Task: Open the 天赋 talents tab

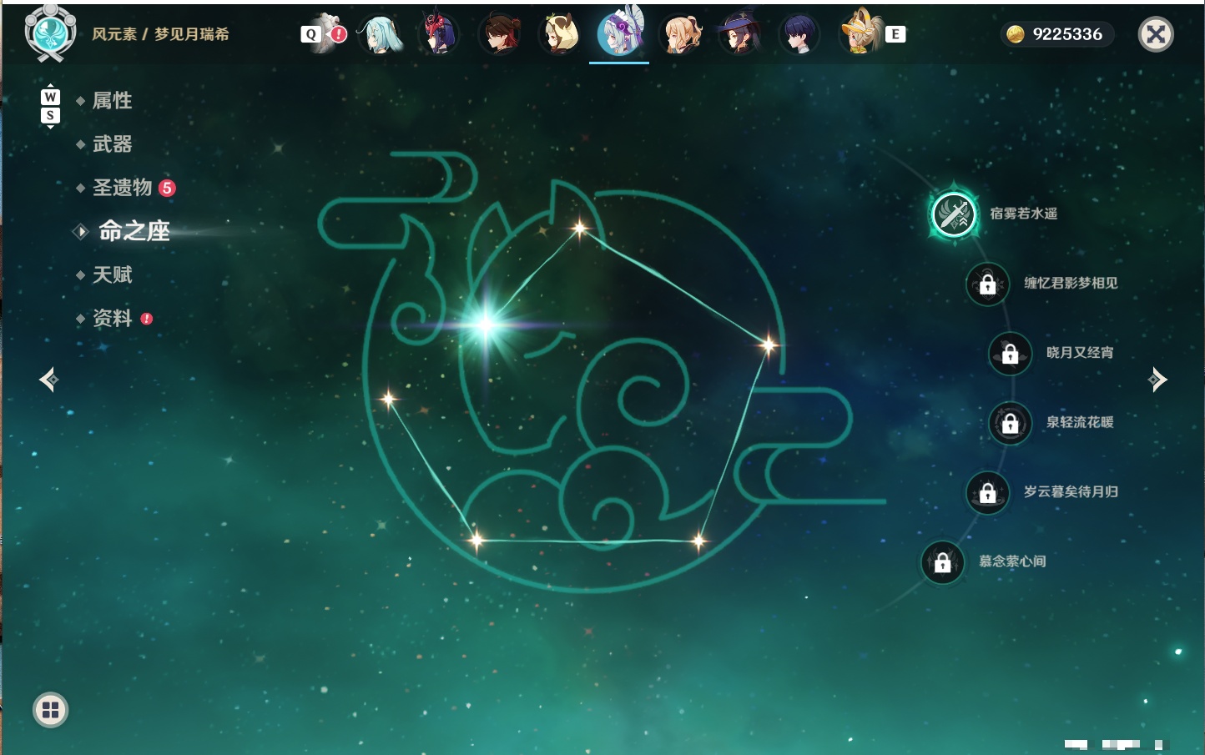Action: [112, 274]
